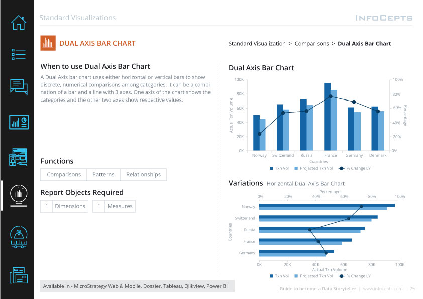Viewport: 423px width, 299px height.
Task: Open the map pin sidebar icon
Action: coord(19,237)
